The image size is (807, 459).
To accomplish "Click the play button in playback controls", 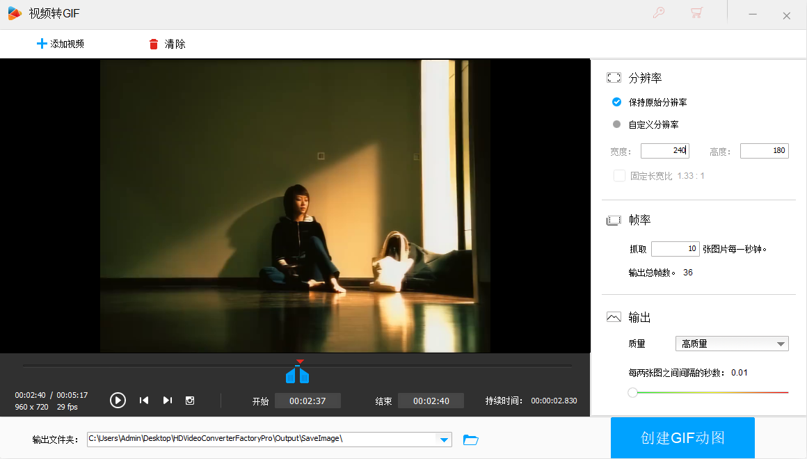I will (x=118, y=400).
